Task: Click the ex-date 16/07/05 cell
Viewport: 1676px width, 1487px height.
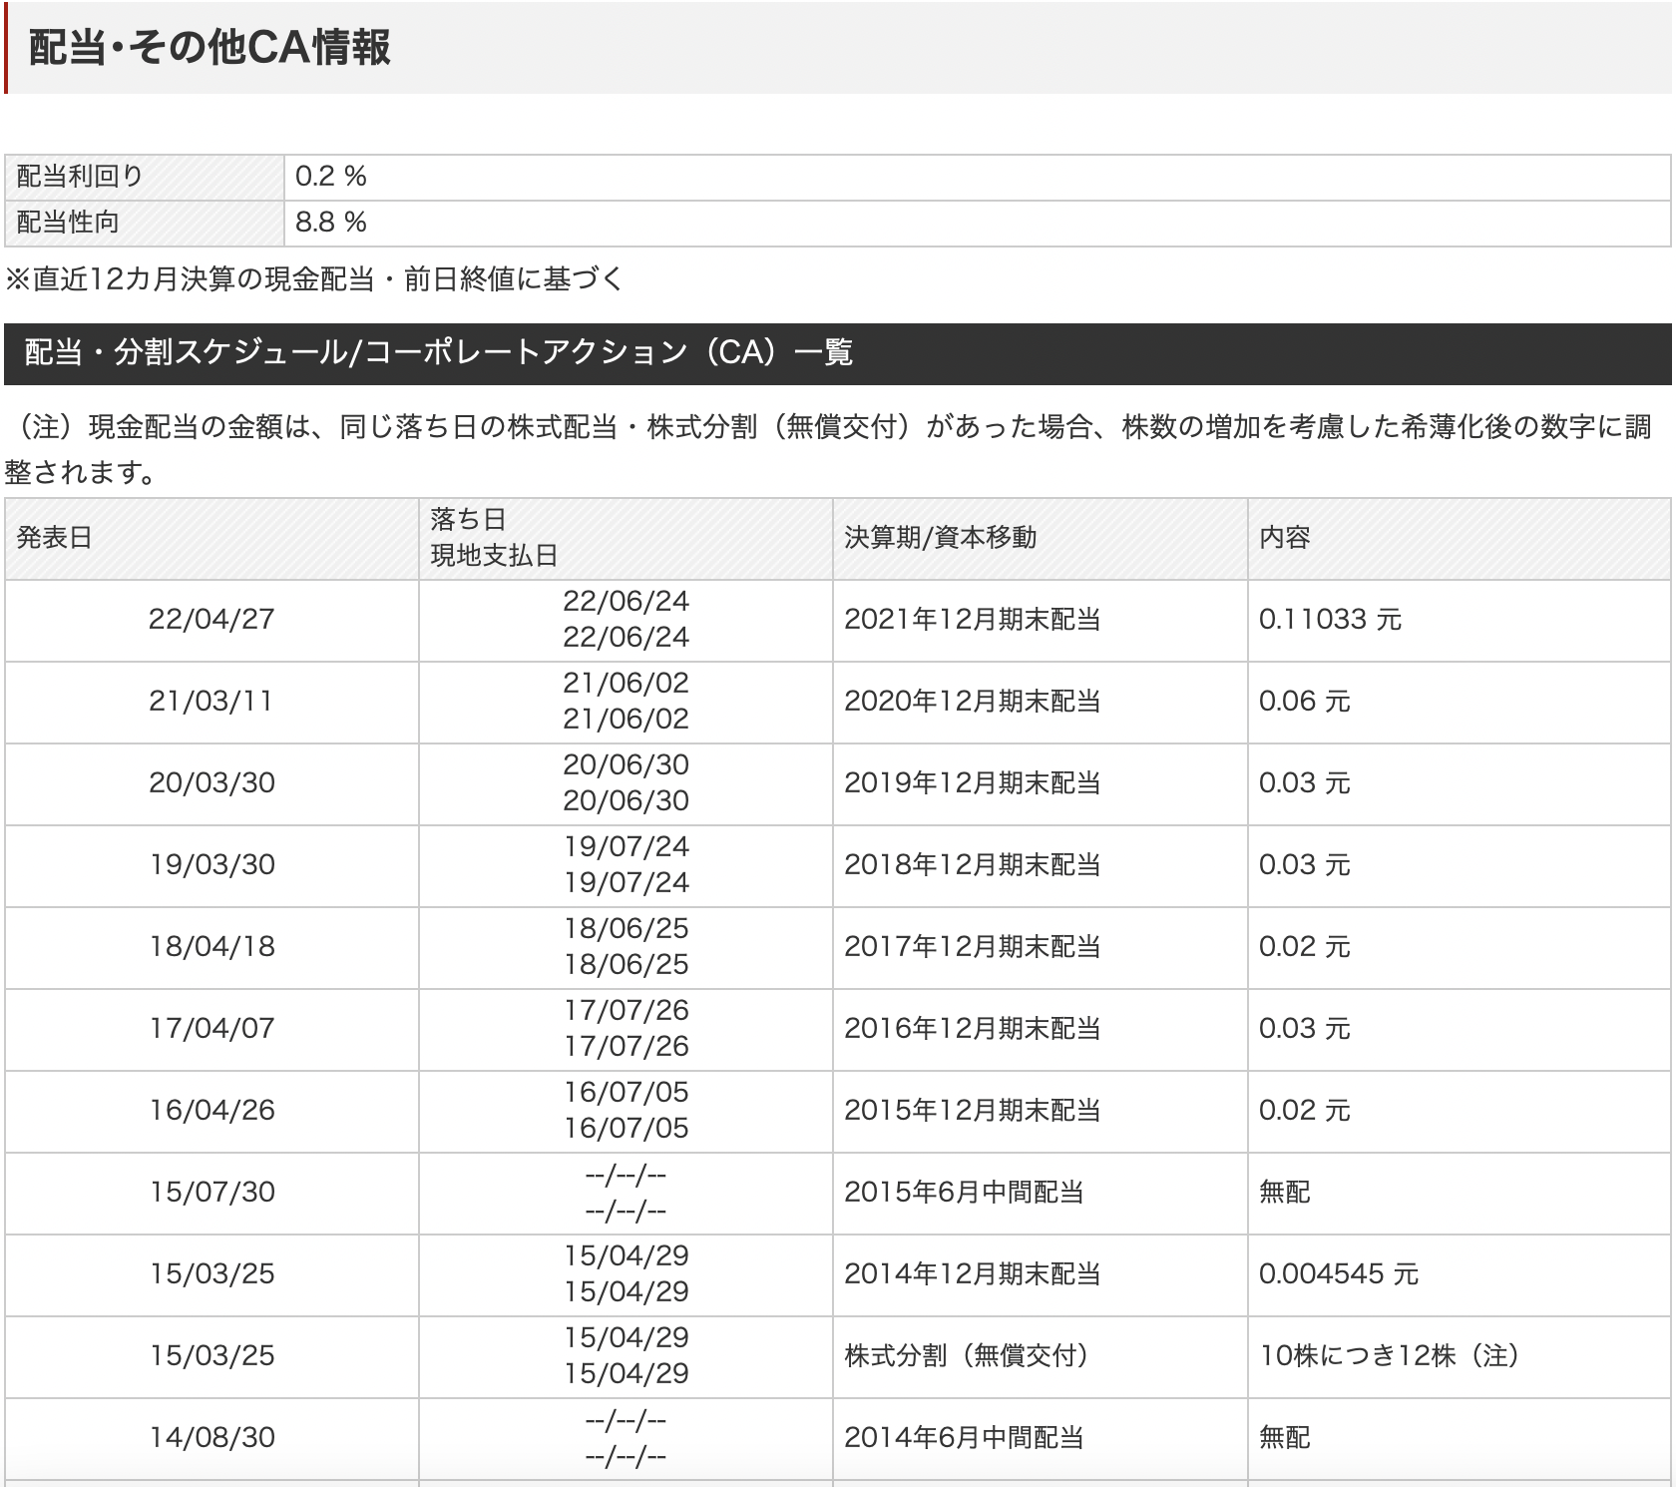Action: point(626,1111)
